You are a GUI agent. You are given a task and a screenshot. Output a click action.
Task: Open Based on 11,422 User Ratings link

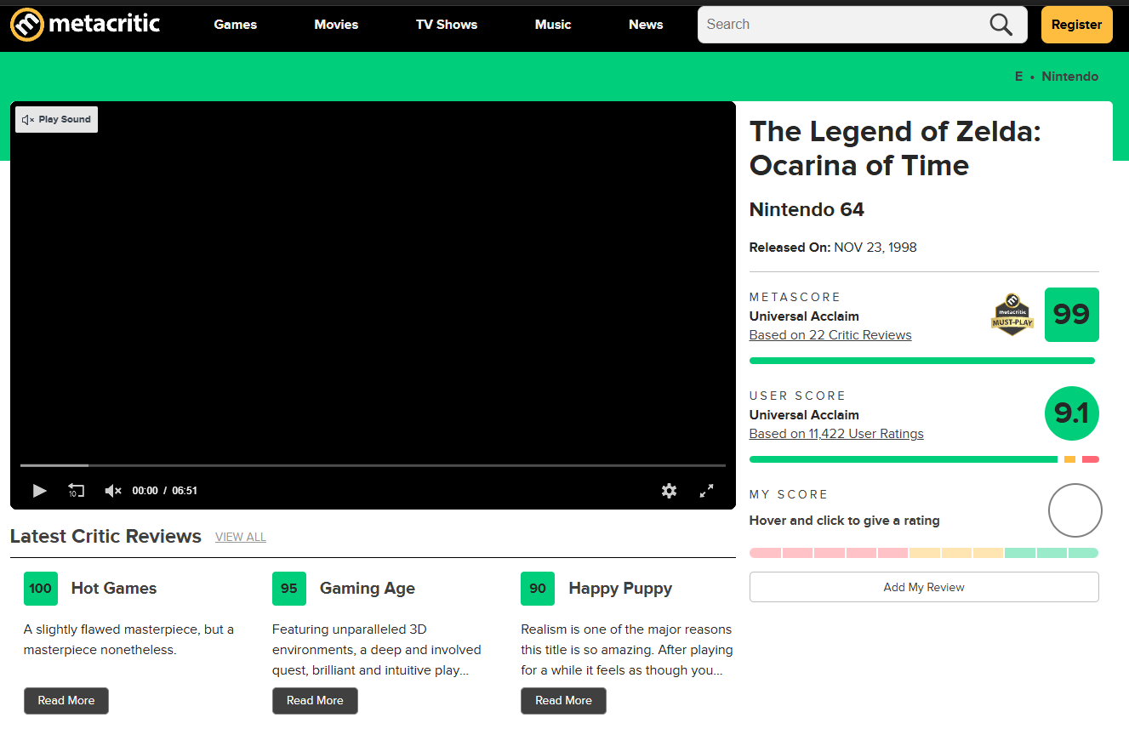pyautogui.click(x=836, y=434)
